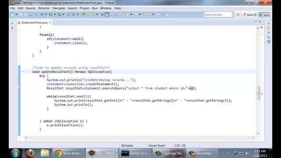Screen dimensions: 281x158
Task: Open the File menu
Action: click(x=13, y=8)
